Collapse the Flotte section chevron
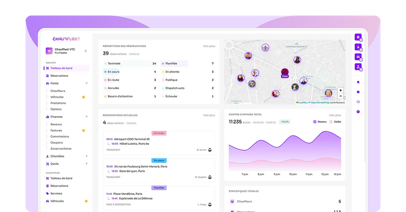 pos(87,83)
